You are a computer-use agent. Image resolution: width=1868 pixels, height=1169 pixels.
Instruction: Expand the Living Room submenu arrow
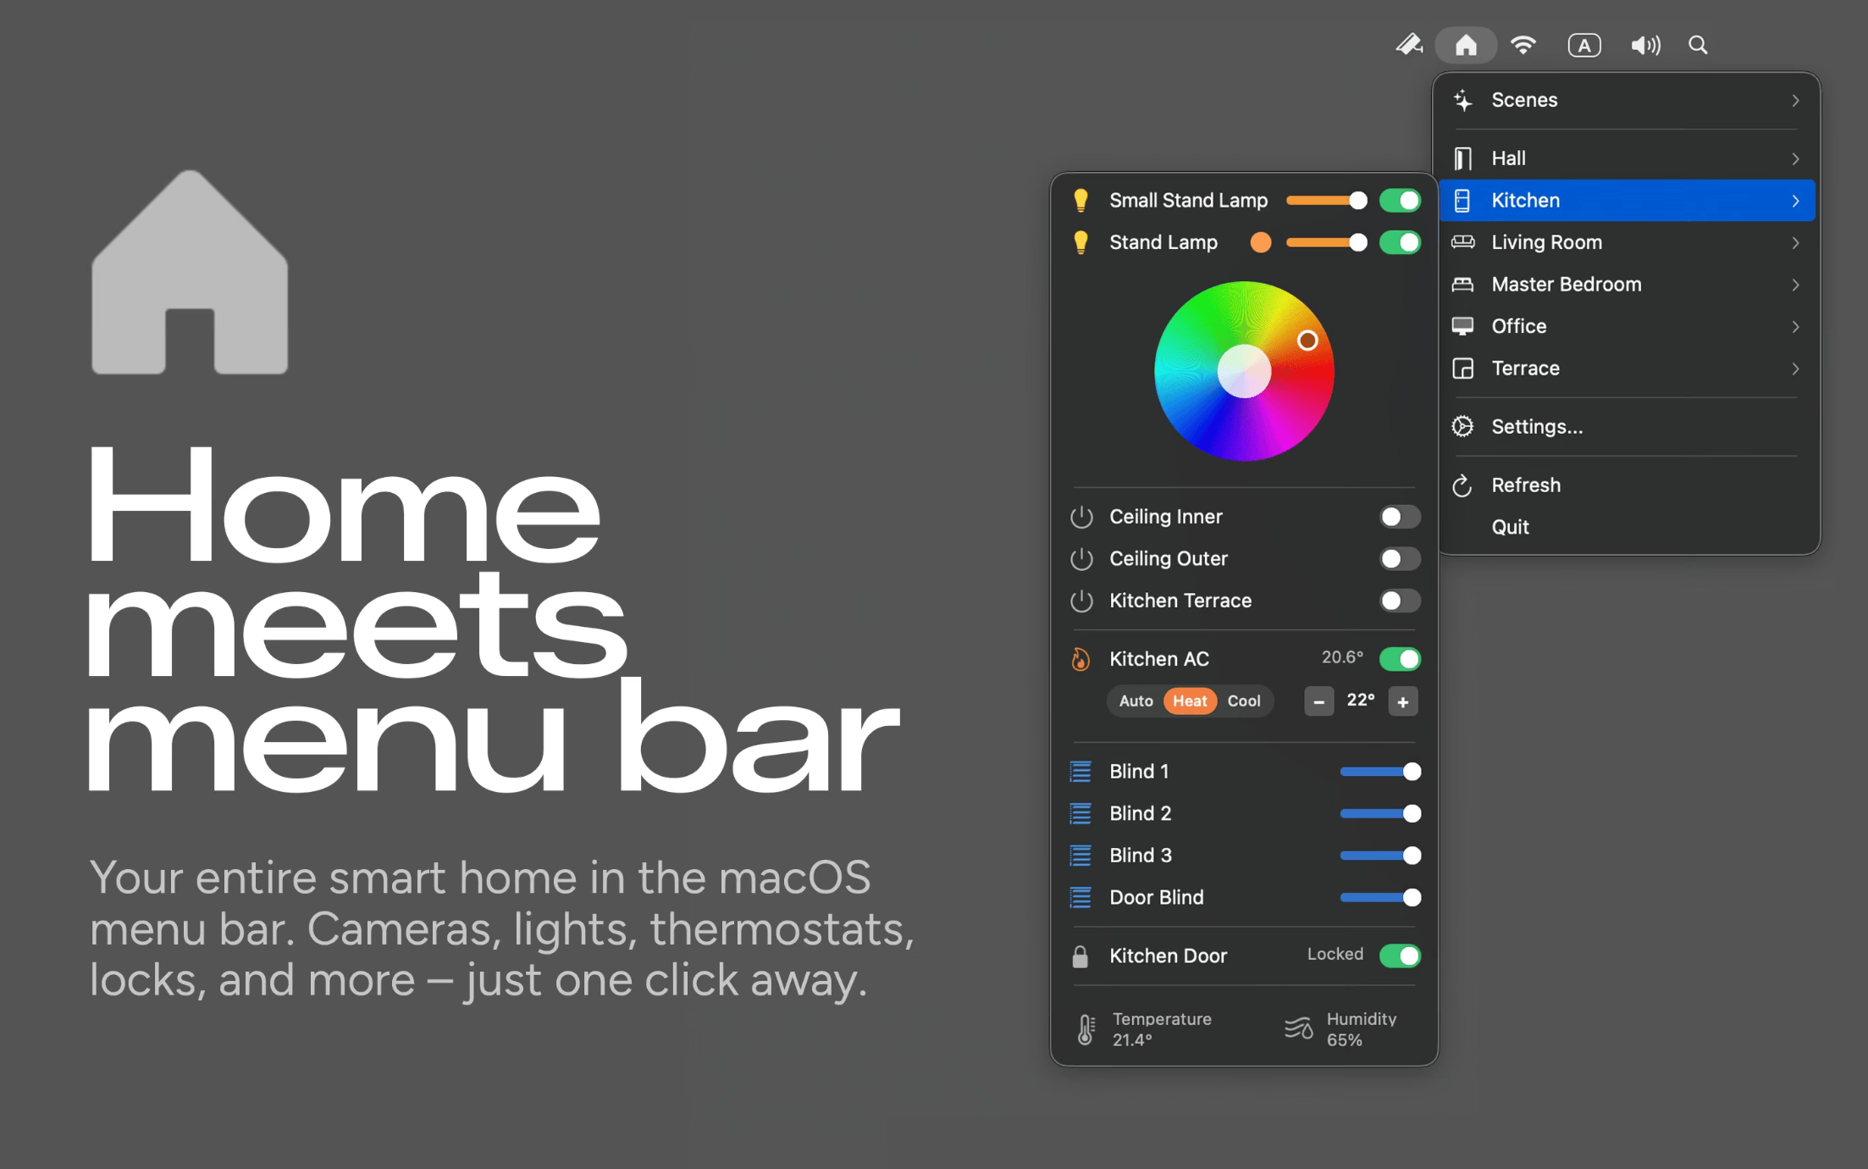pyautogui.click(x=1795, y=243)
